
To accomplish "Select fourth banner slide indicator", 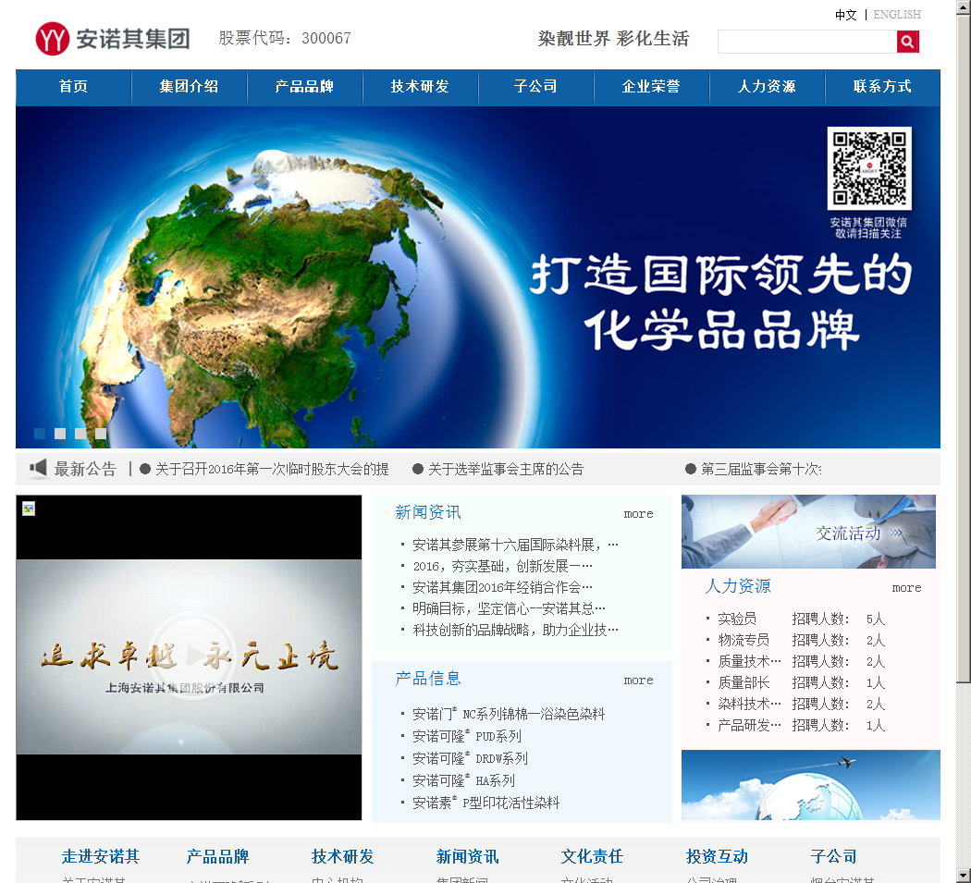I will pyautogui.click(x=101, y=434).
